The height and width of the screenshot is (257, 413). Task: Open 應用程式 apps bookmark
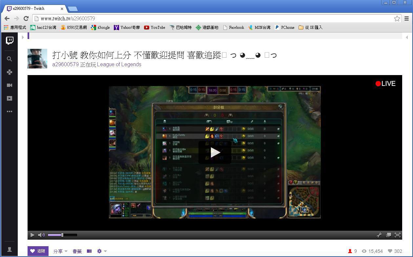15,28
